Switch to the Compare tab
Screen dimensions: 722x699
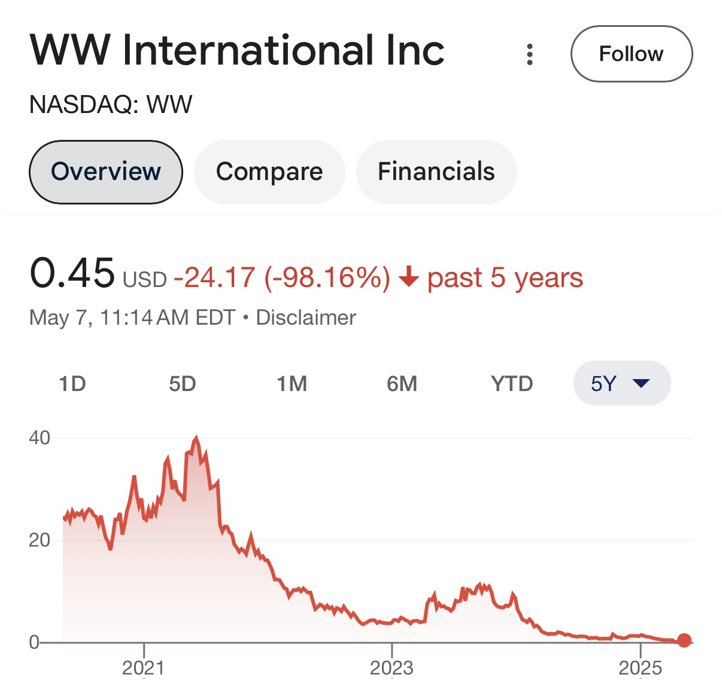[x=269, y=172]
